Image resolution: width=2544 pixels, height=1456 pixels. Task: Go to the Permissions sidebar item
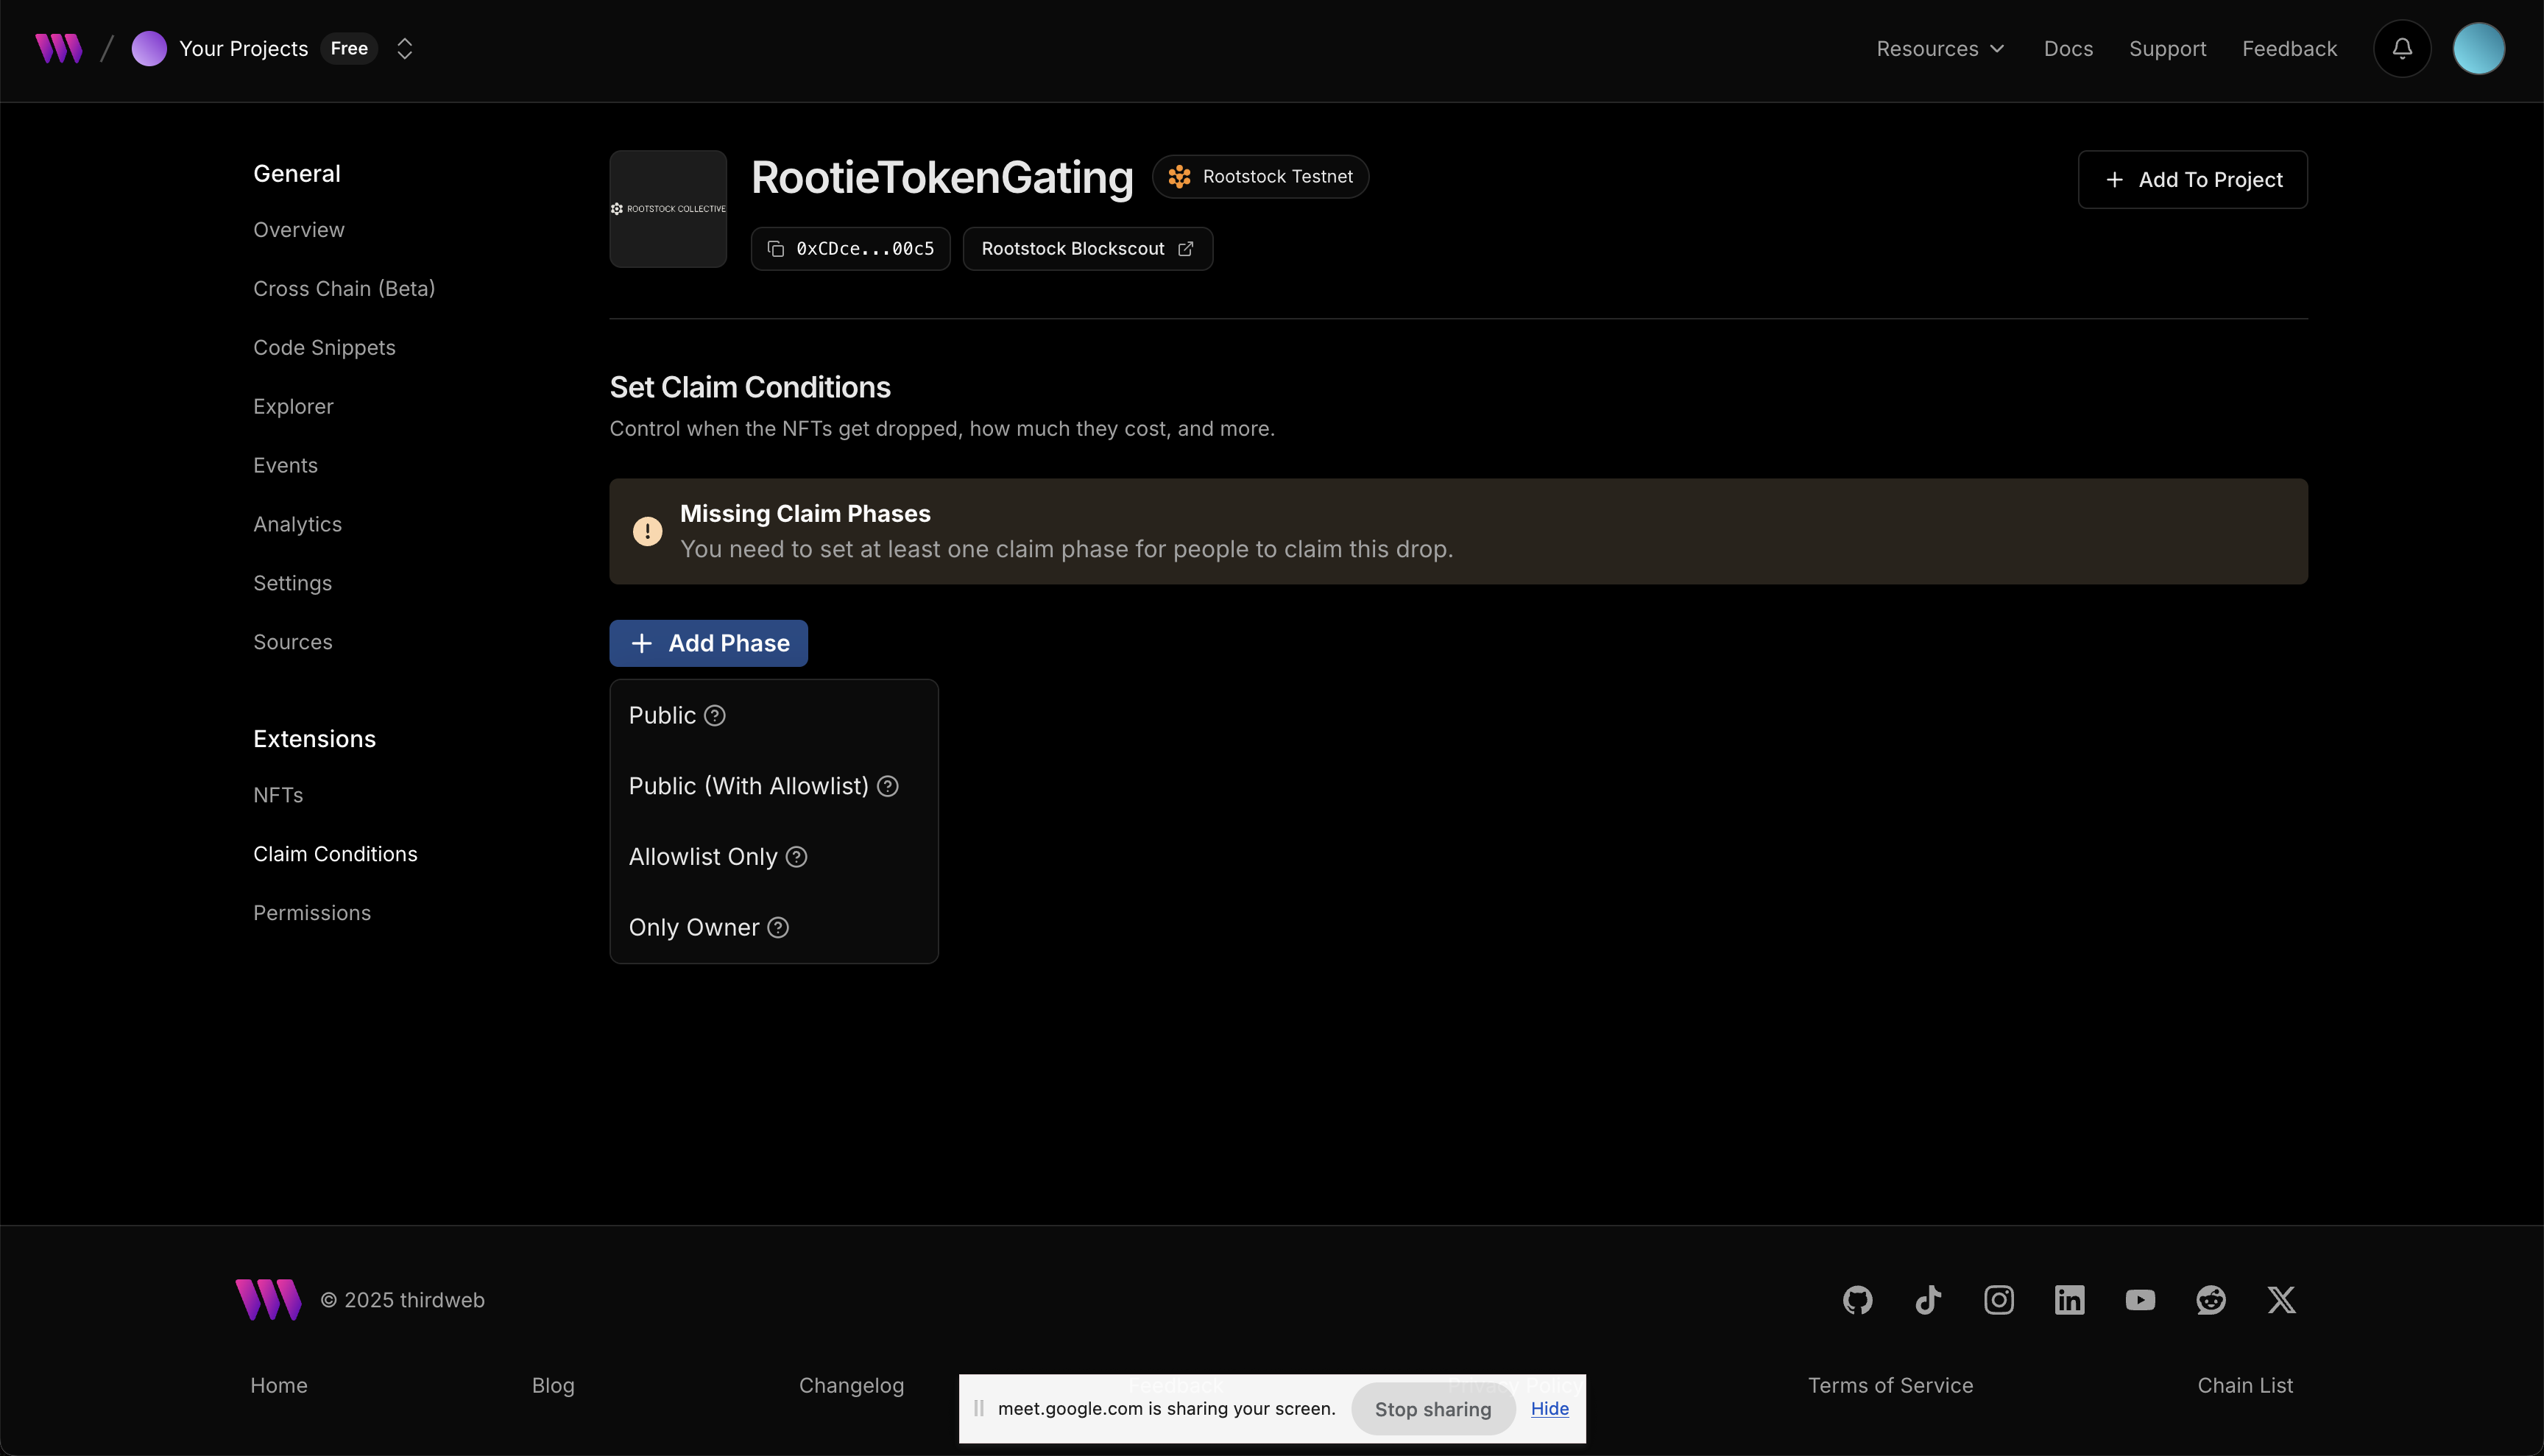tap(312, 913)
